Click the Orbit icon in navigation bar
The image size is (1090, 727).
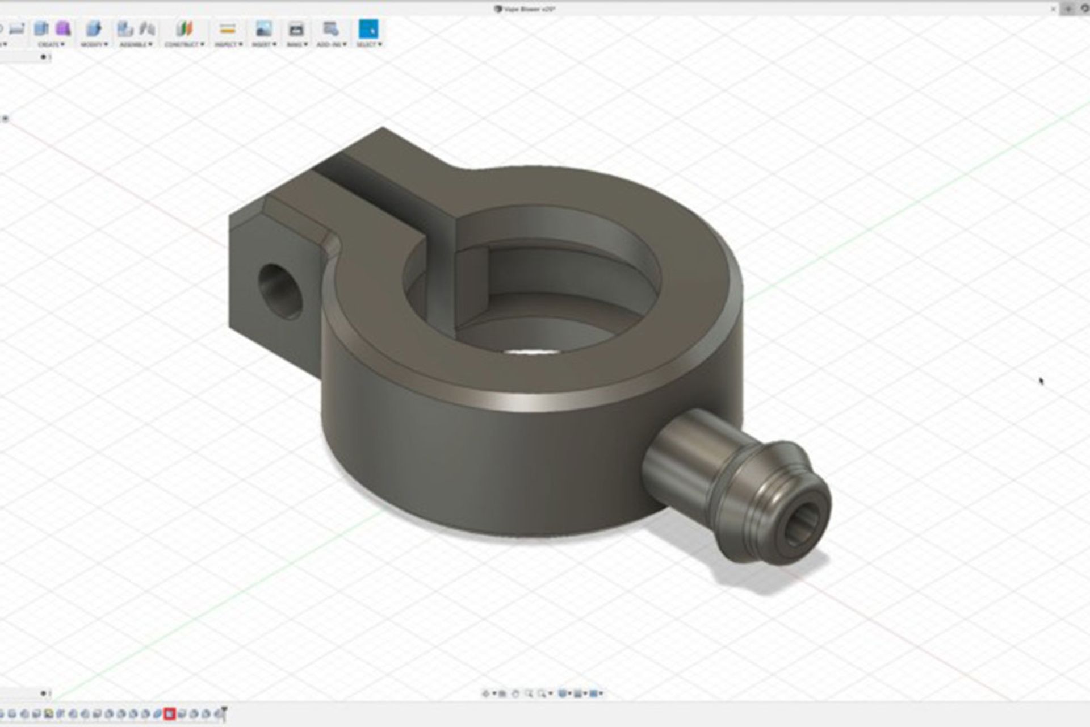[486, 693]
